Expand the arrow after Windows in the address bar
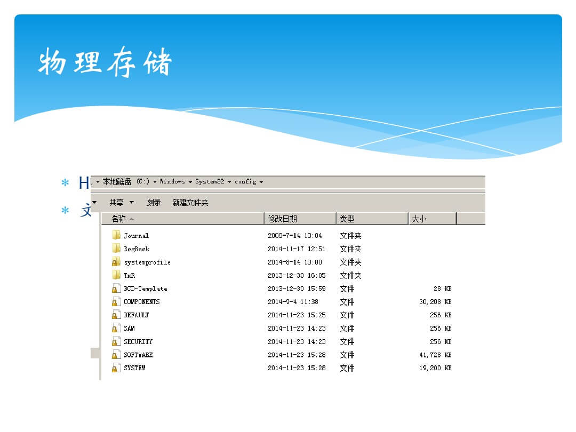The height and width of the screenshot is (432, 576). point(190,182)
